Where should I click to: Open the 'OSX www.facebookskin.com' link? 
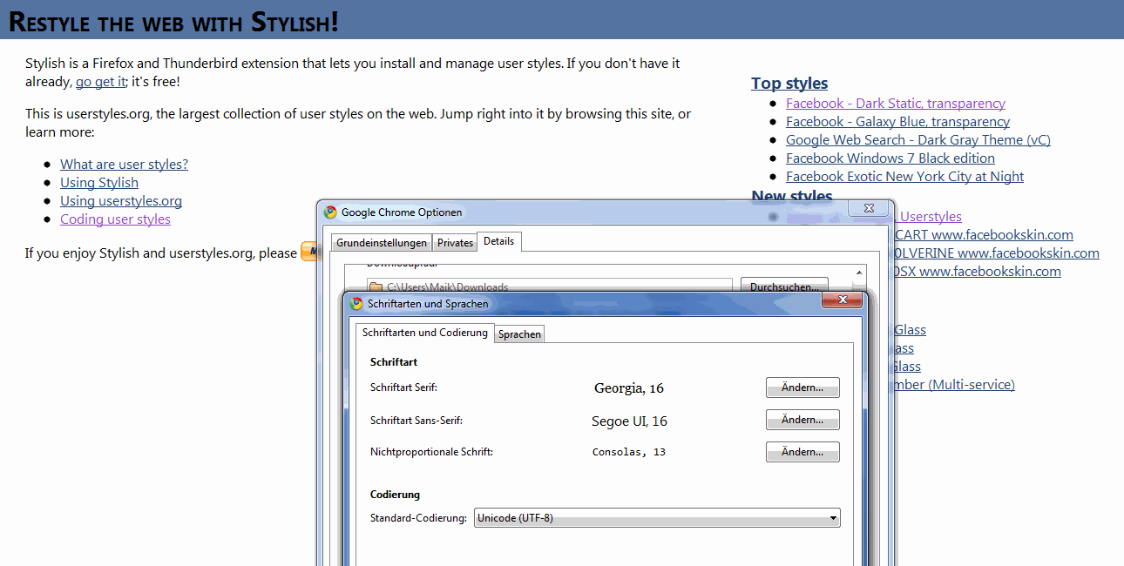point(978,271)
